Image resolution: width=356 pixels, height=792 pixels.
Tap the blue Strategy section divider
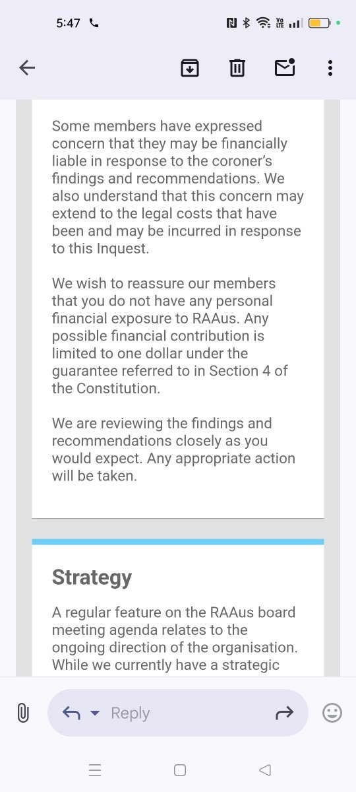click(178, 542)
